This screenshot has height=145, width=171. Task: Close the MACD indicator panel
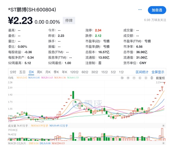(163, 143)
